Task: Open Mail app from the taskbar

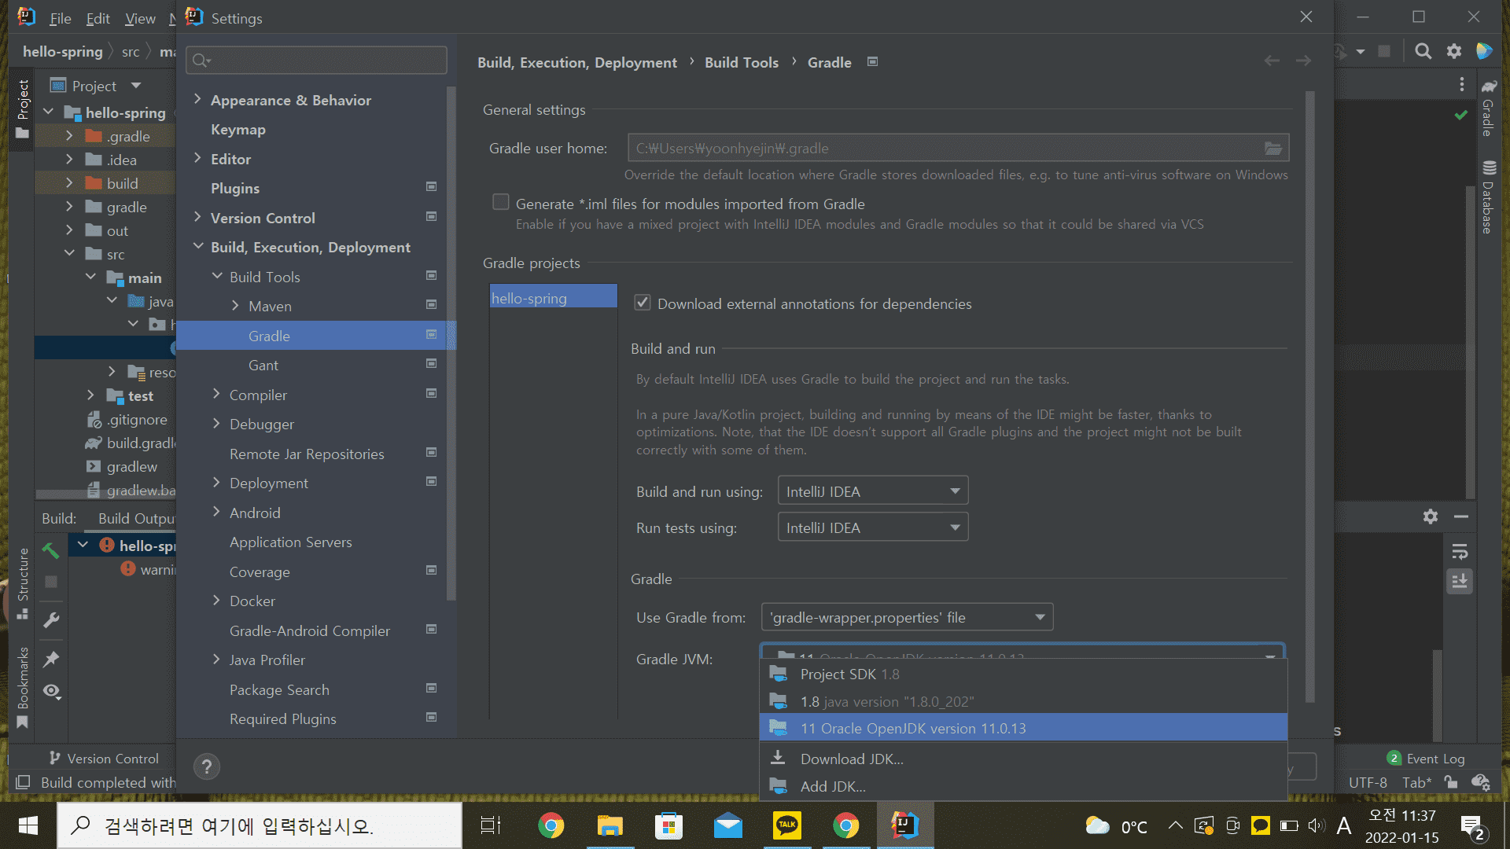Action: tap(728, 825)
